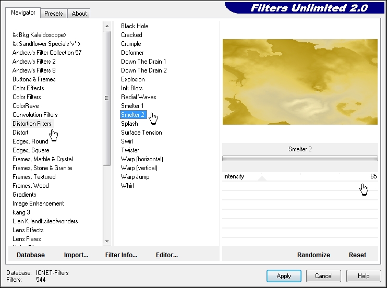This screenshot has width=387, height=288.
Task: Choose the Crumple filter
Action: [x=131, y=44]
